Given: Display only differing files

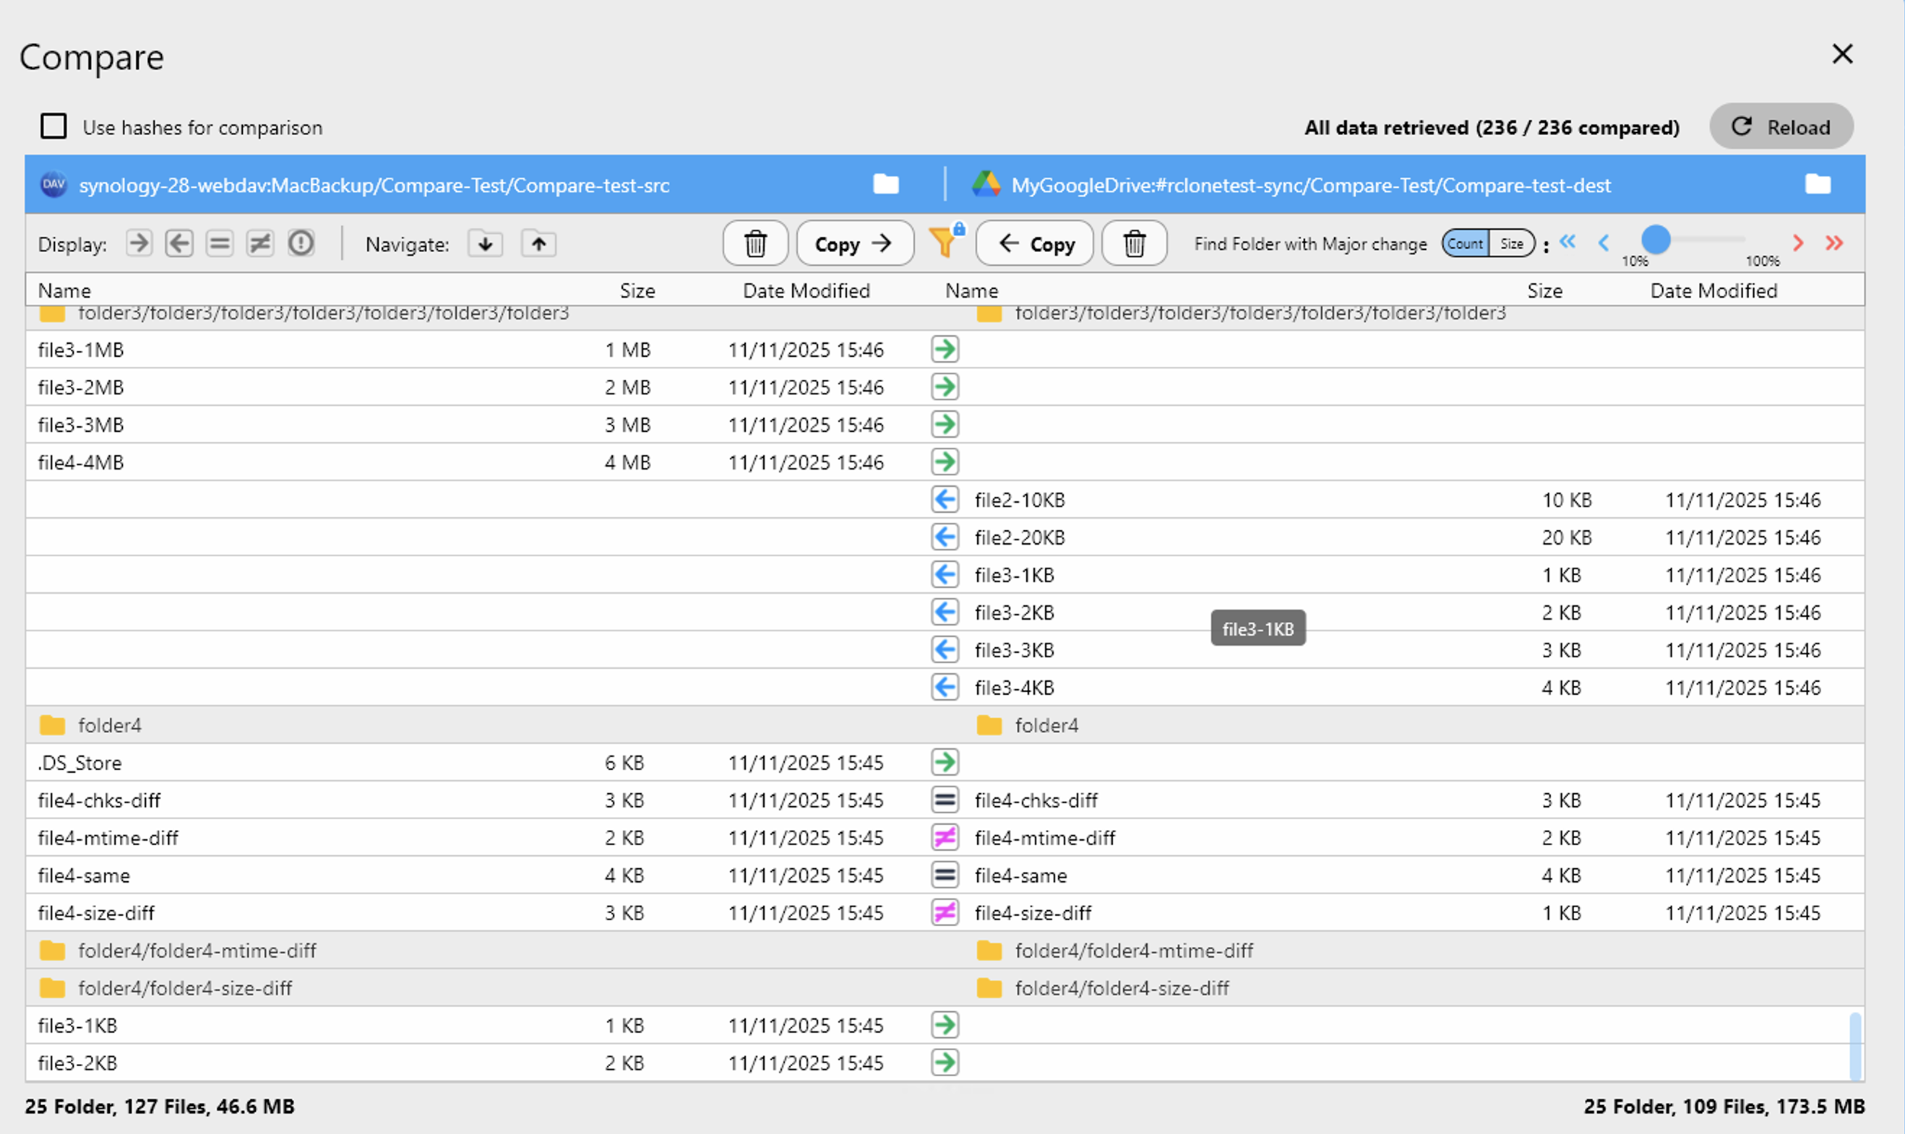Looking at the screenshot, I should (260, 243).
